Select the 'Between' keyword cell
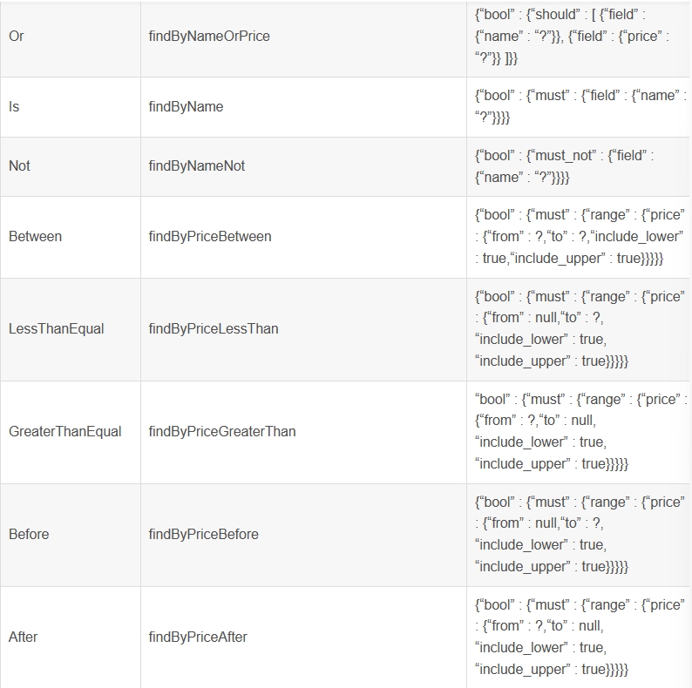This screenshot has height=688, width=692. pyautogui.click(x=35, y=236)
